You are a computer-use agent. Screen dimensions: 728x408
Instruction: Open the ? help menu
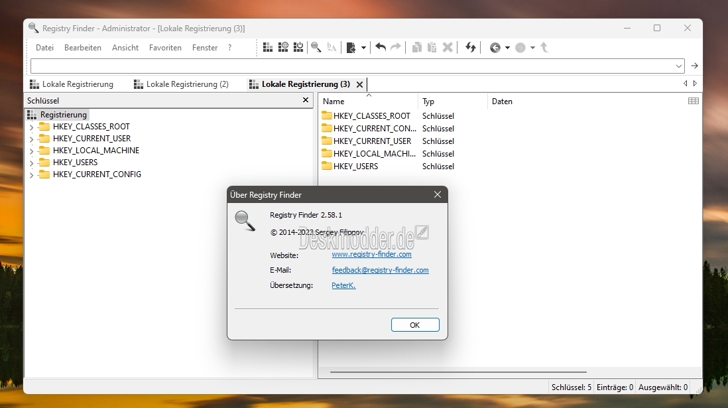pos(230,47)
